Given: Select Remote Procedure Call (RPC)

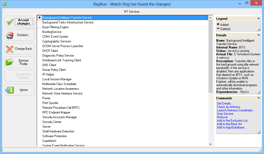Looking at the screenshot, I should coord(61,107).
